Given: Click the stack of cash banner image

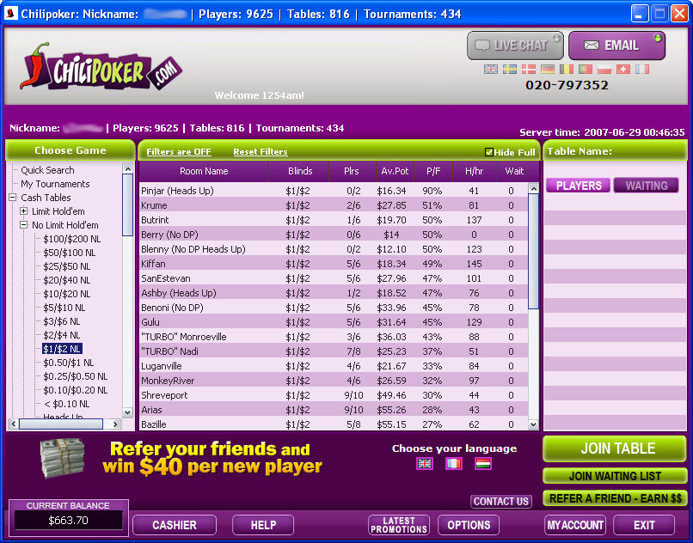Looking at the screenshot, I should [62, 458].
